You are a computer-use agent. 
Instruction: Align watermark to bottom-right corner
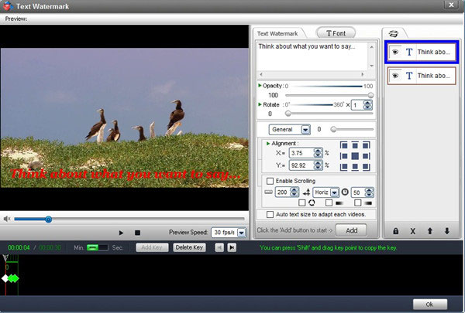click(x=367, y=167)
